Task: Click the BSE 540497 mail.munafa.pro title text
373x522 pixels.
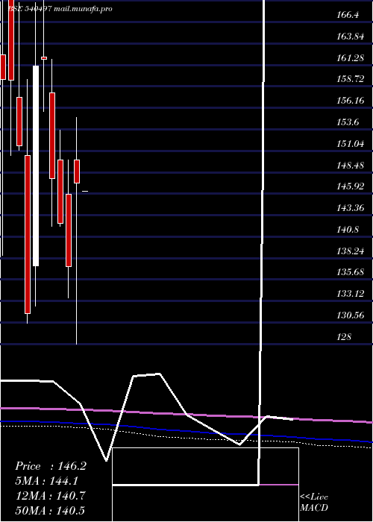Action: (59, 9)
